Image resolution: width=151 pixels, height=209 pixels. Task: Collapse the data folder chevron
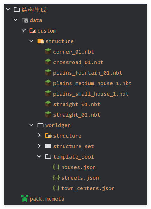pos(16,20)
